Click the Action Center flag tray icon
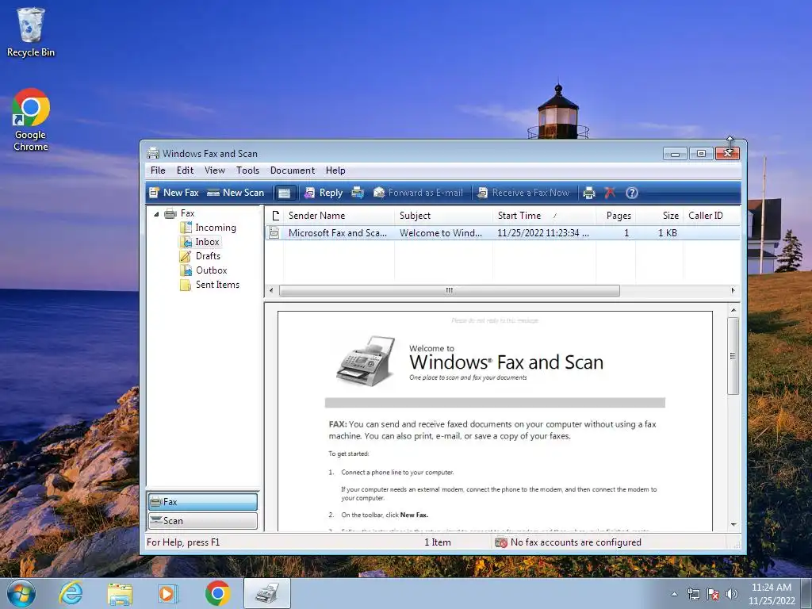The width and height of the screenshot is (812, 609). (713, 594)
